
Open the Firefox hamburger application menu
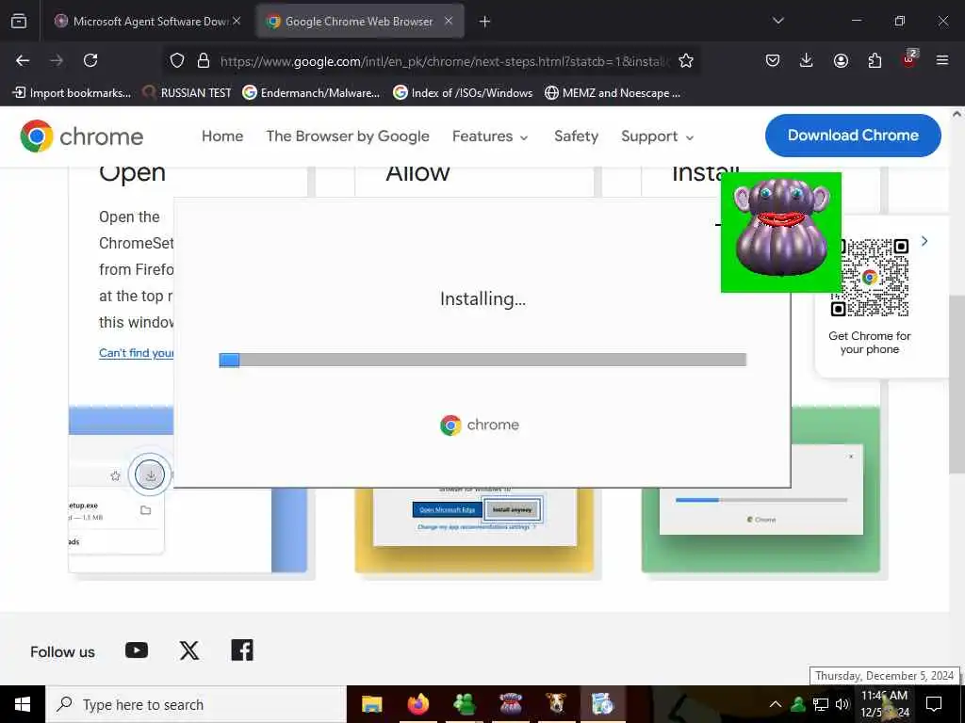coord(942,60)
